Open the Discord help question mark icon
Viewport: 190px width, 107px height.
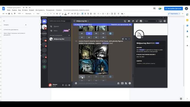click(164, 21)
